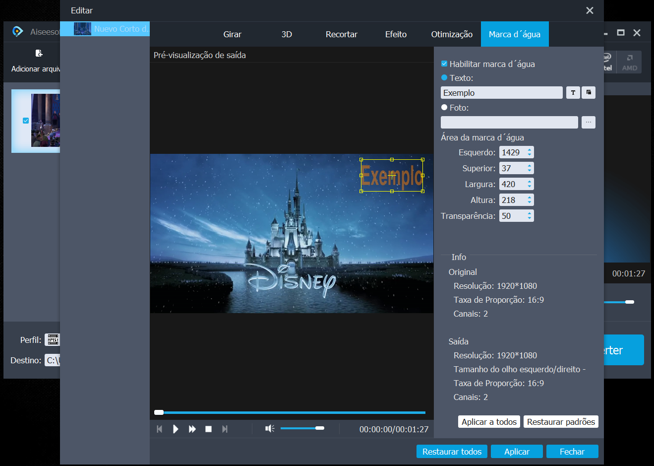Skip to the next frame of the video
This screenshot has width=654, height=466.
pyautogui.click(x=225, y=429)
